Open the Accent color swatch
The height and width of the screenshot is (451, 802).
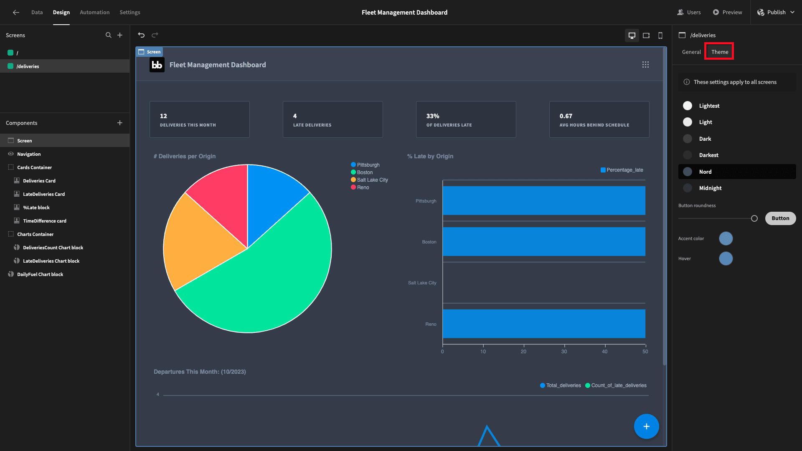pyautogui.click(x=726, y=238)
